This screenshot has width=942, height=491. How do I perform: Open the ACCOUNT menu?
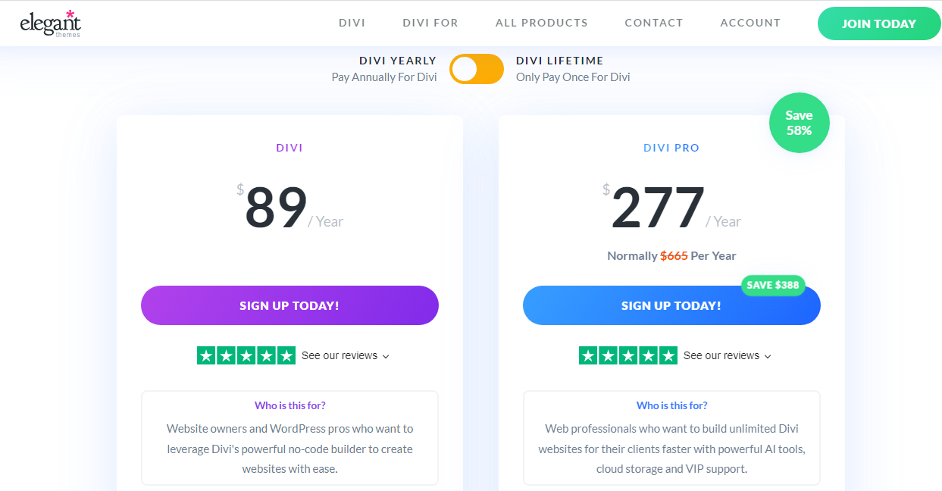coord(750,23)
